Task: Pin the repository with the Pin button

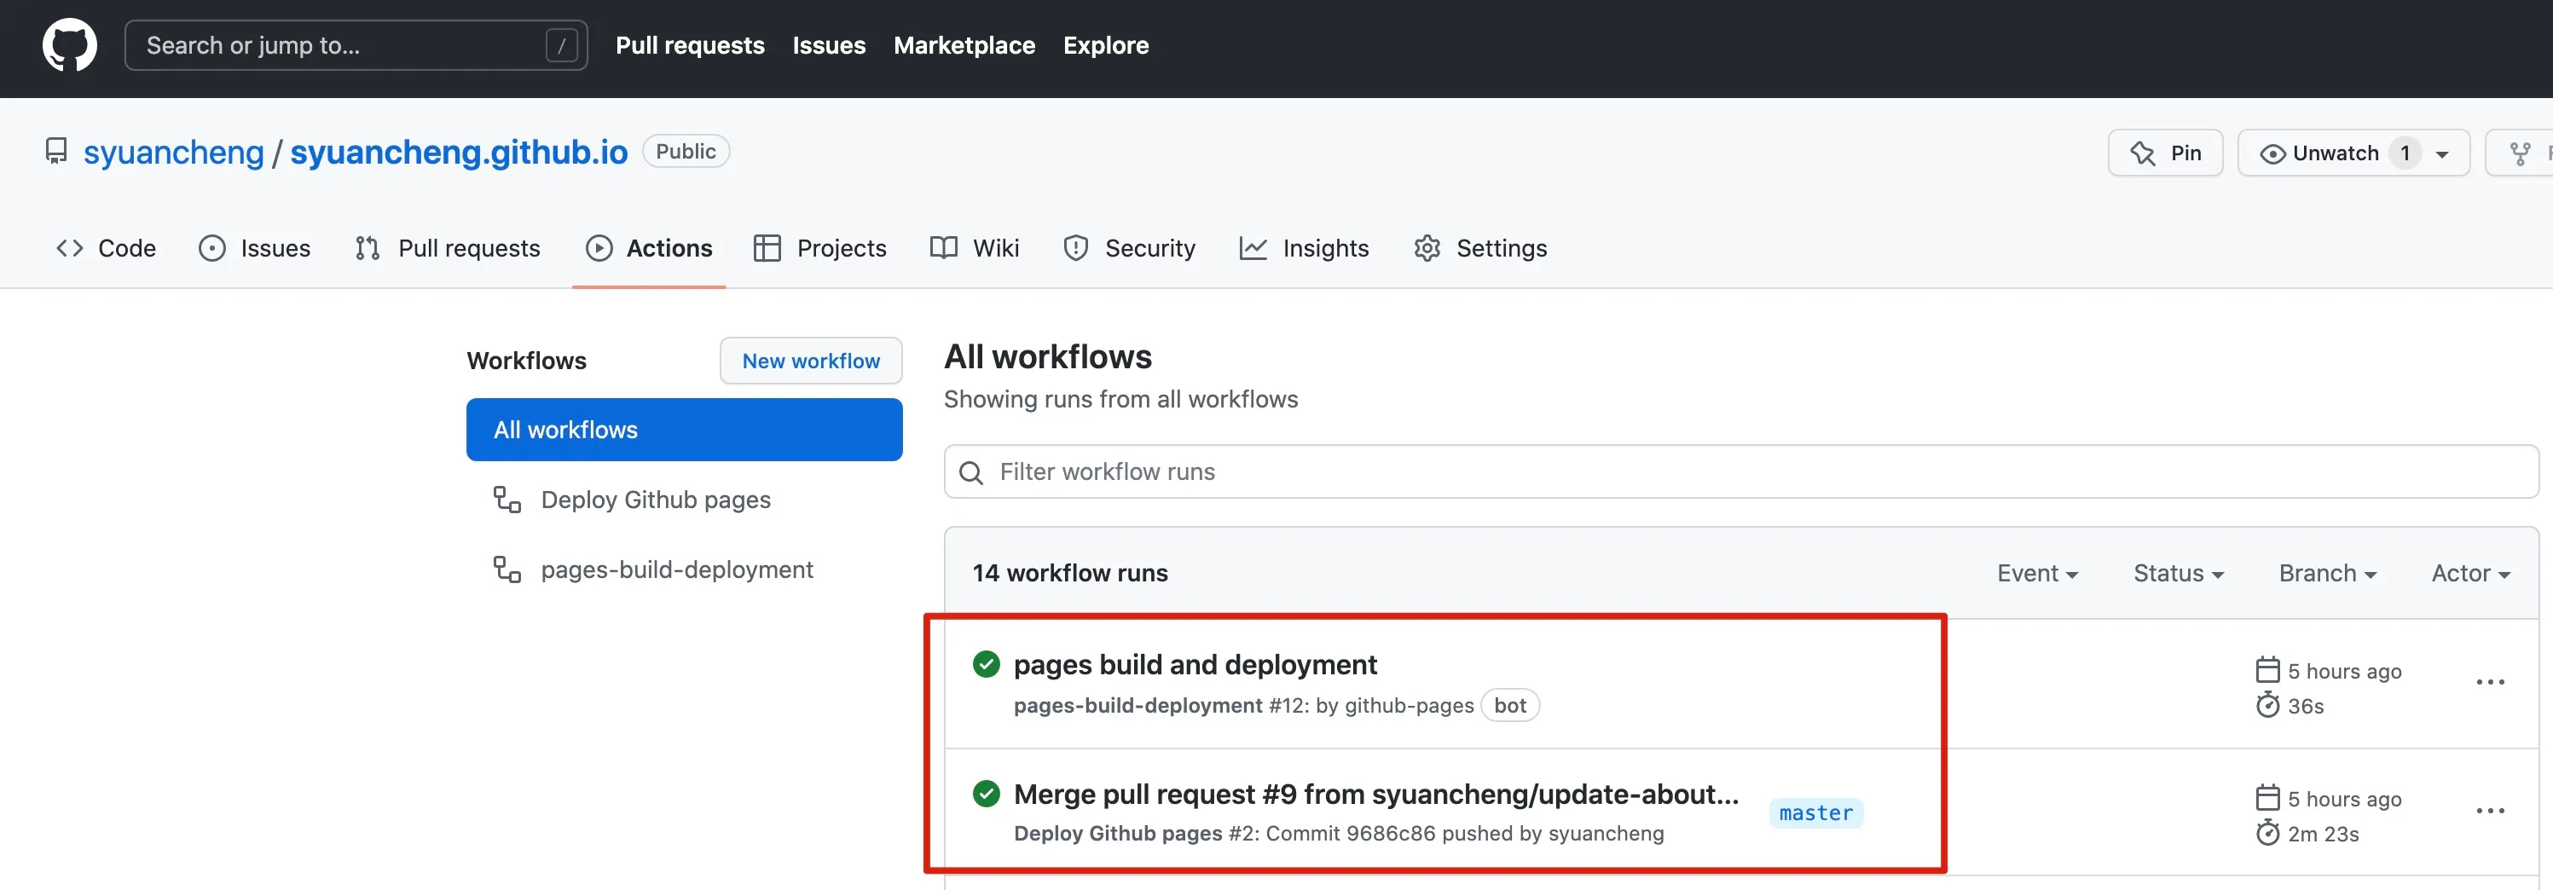Action: click(x=2166, y=153)
